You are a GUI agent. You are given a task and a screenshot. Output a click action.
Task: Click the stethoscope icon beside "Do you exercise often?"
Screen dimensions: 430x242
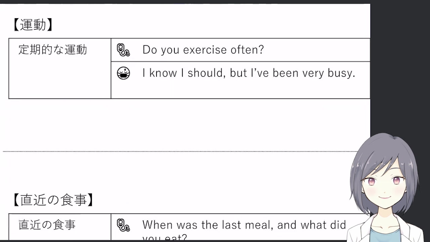click(123, 50)
